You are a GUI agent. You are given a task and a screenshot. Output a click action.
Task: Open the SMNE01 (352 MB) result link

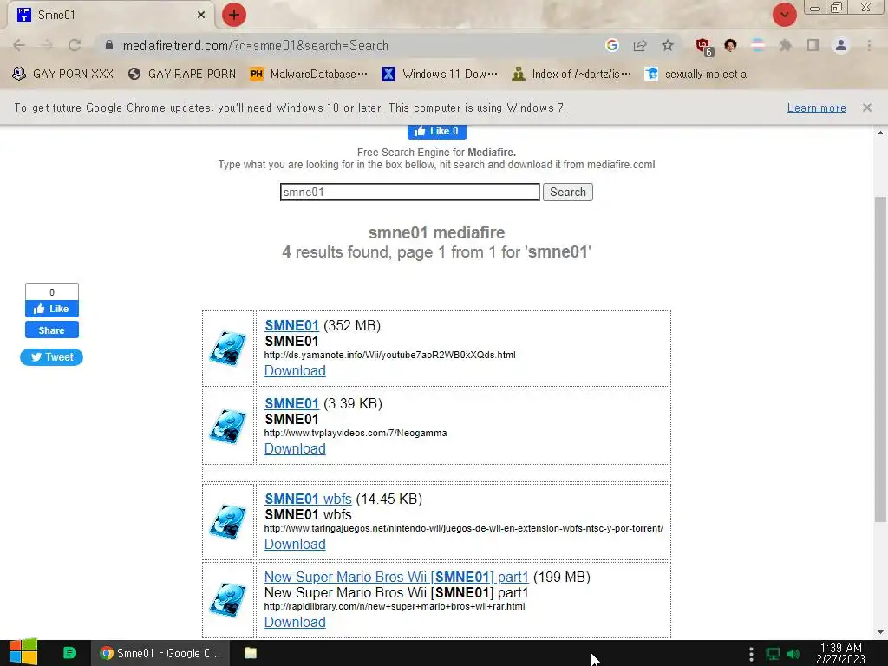291,326
